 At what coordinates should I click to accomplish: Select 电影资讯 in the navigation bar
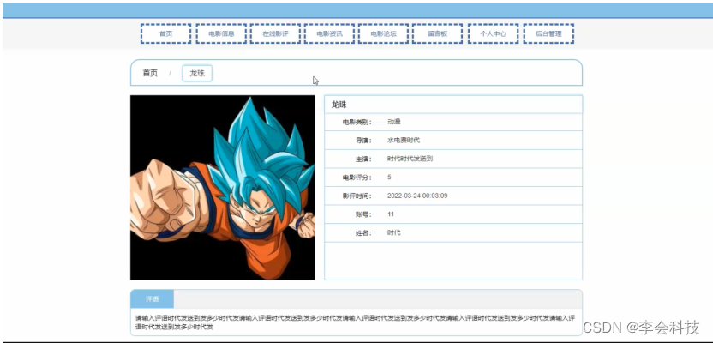tap(329, 33)
